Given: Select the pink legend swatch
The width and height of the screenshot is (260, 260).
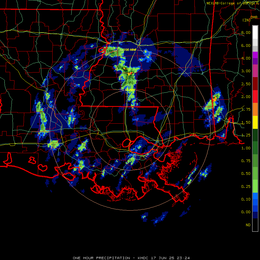Looking at the screenshot, I should coord(255,71).
